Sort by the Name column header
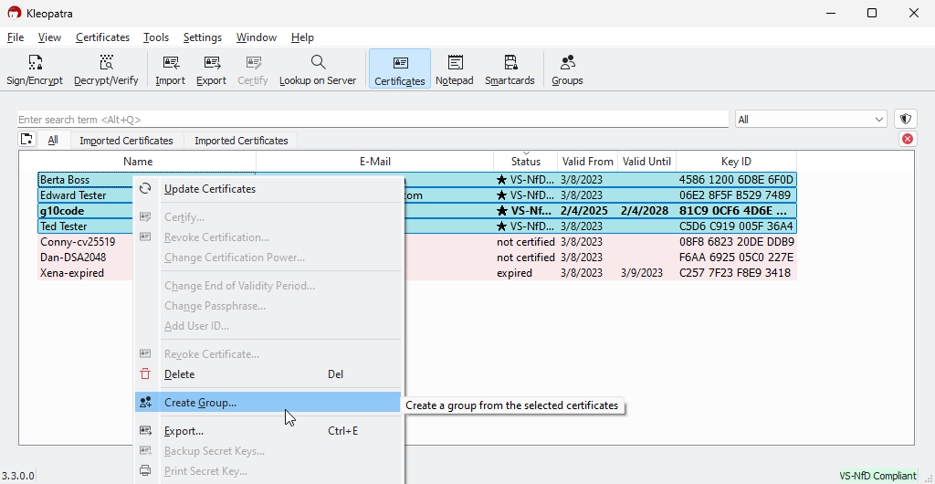 (138, 162)
